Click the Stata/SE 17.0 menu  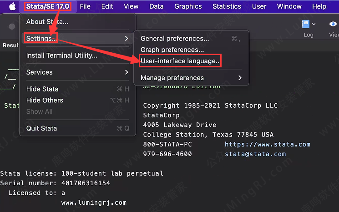pyautogui.click(x=48, y=6)
